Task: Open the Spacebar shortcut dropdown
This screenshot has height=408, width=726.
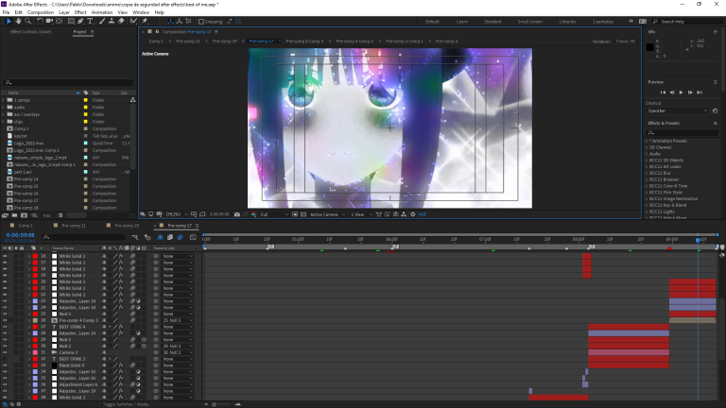Action: [678, 111]
